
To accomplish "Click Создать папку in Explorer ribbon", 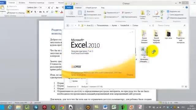I will coord(143,15).
